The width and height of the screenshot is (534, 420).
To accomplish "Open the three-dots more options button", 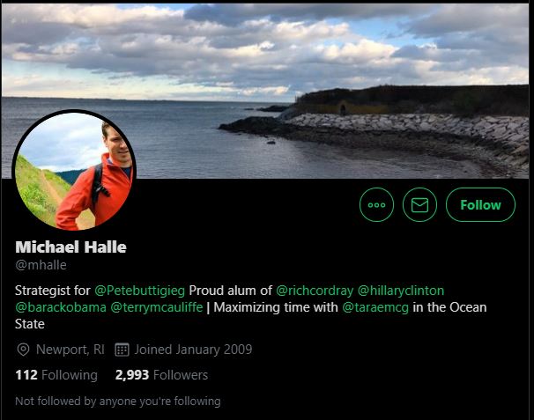I will click(x=376, y=205).
